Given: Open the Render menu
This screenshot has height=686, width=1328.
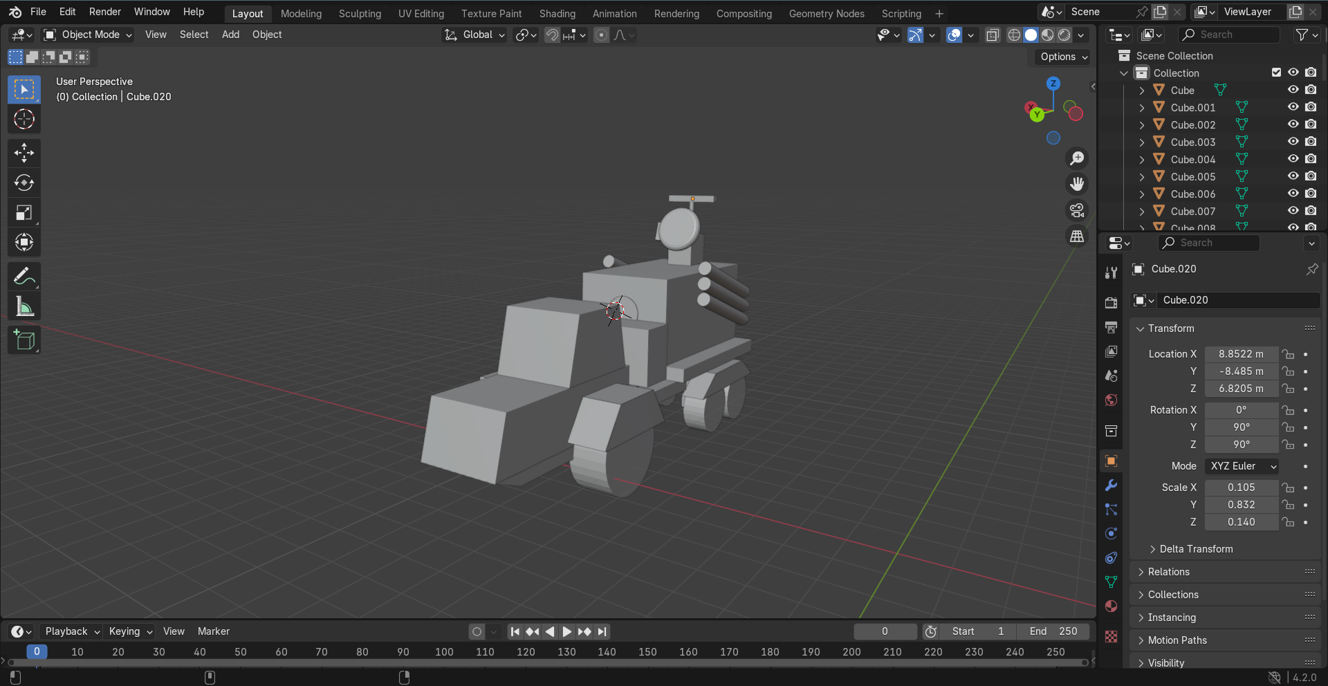Looking at the screenshot, I should pos(105,12).
